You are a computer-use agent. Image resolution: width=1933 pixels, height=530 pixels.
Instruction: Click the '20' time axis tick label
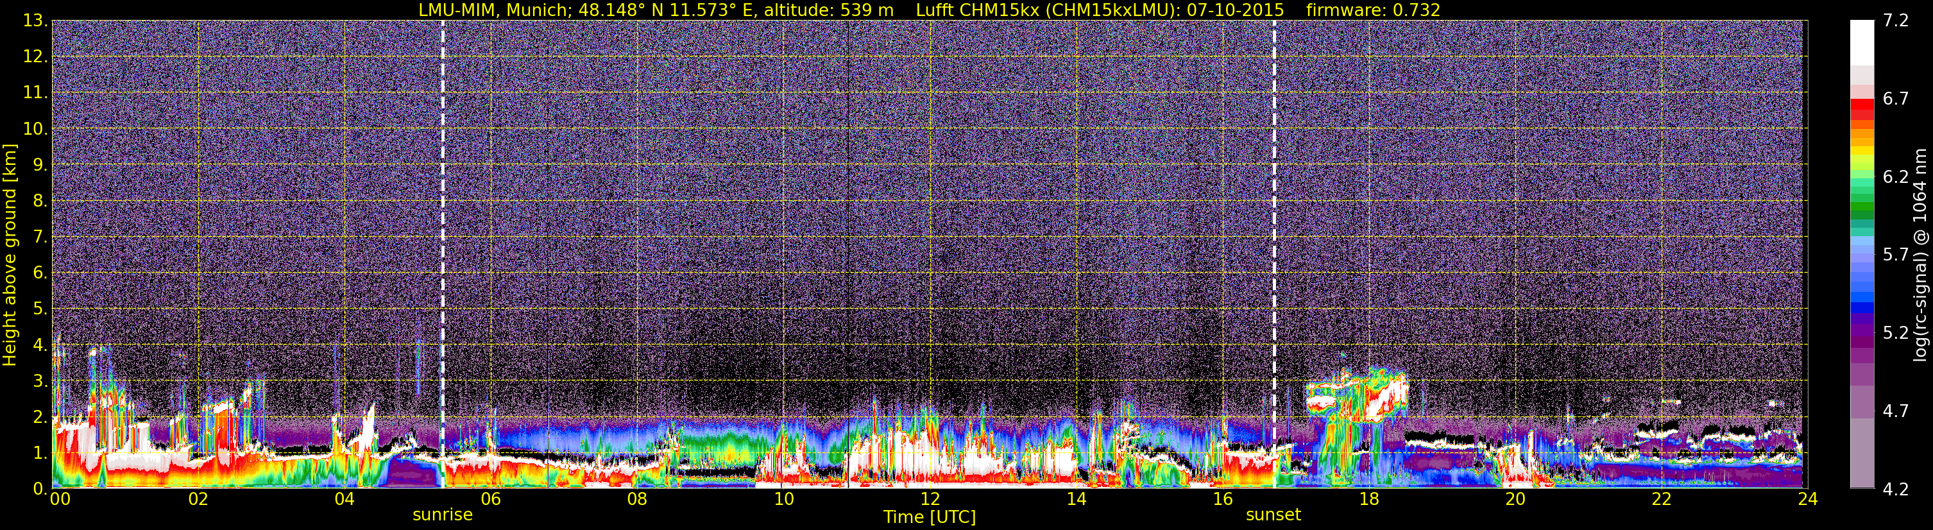(x=1515, y=499)
